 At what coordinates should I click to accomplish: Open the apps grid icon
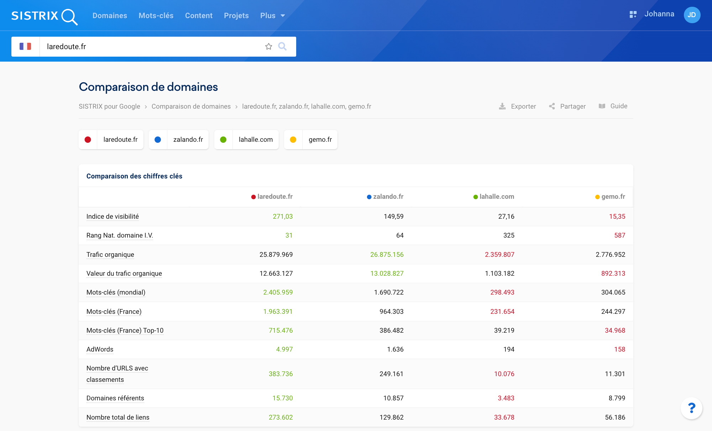click(633, 14)
